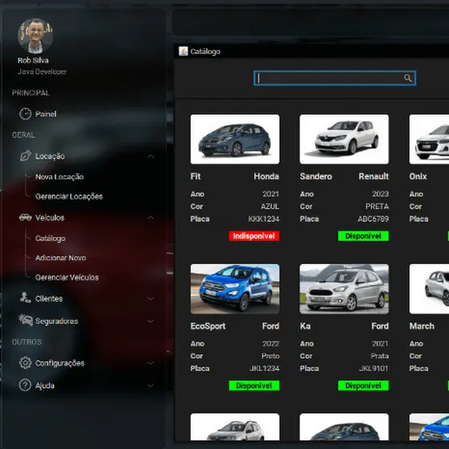Click the EcoSport model name
This screenshot has width=449, height=449.
208,326
